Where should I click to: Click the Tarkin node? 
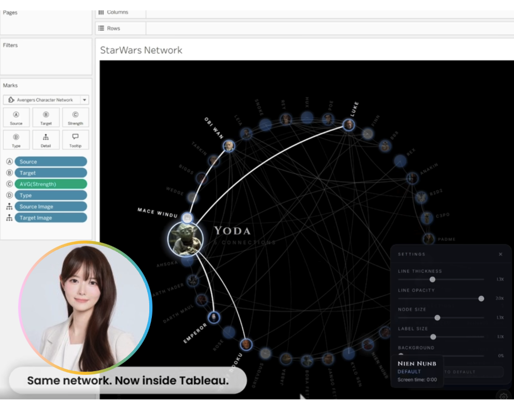tap(213, 160)
